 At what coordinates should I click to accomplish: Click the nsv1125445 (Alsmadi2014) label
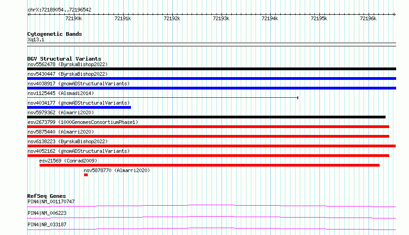pos(61,93)
